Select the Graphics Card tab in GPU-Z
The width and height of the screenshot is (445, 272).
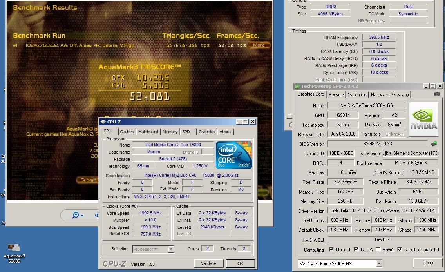[x=311, y=94]
